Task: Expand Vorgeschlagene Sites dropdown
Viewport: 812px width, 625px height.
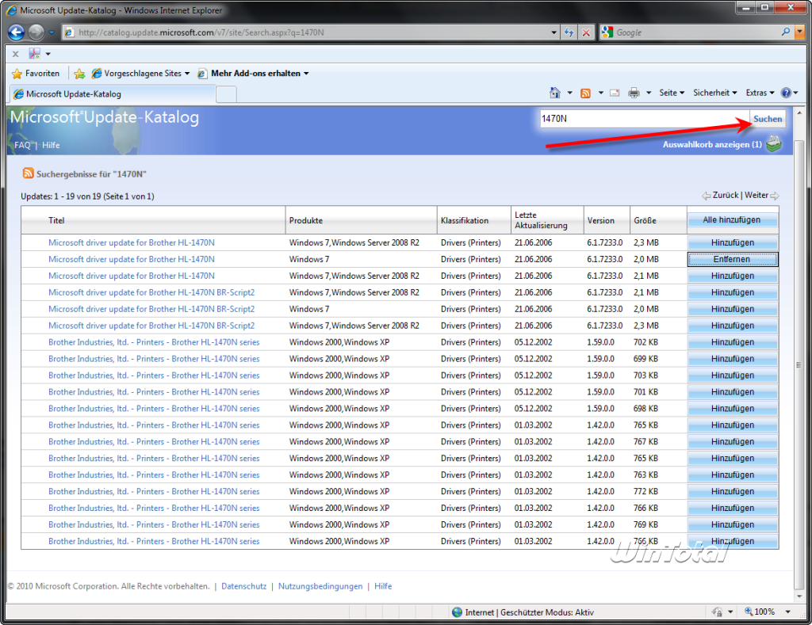Action: pyautogui.click(x=187, y=74)
